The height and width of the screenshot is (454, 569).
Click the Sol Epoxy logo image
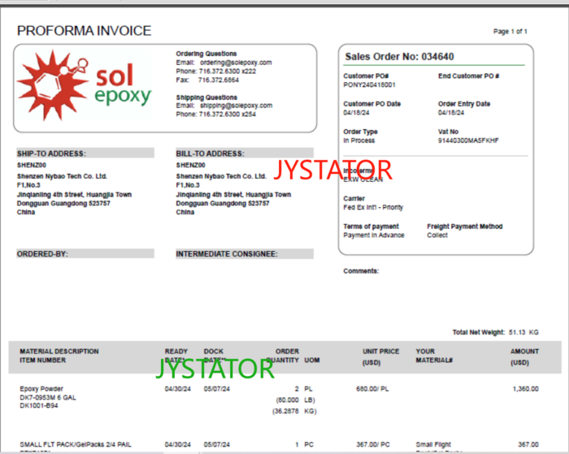coord(85,85)
